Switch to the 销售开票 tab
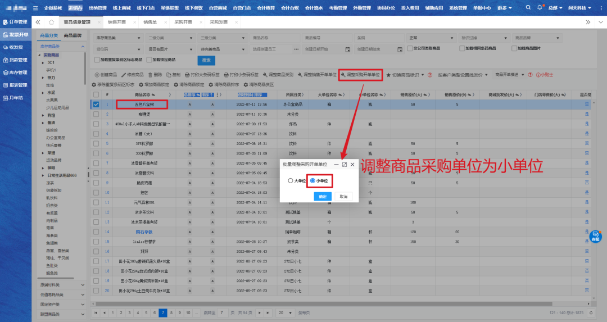This screenshot has width=607, height=322. click(x=117, y=22)
